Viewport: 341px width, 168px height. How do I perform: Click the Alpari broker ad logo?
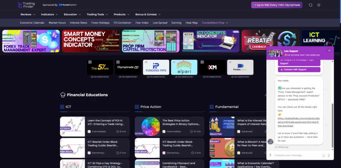[x=184, y=67]
